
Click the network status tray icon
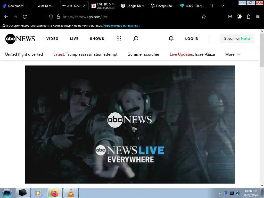[x=238, y=193]
